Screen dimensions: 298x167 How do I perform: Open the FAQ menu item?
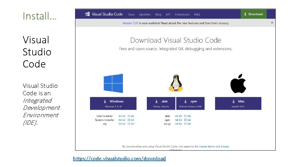(197, 15)
